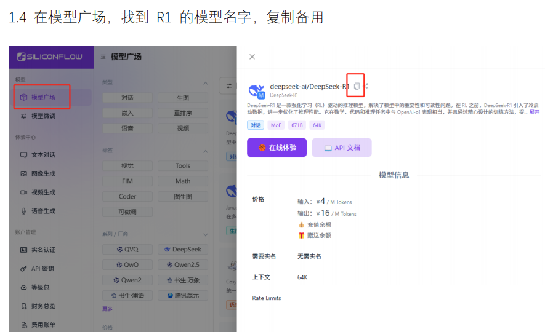Open the filter settings icon button
The image size is (545, 332).
(x=228, y=85)
